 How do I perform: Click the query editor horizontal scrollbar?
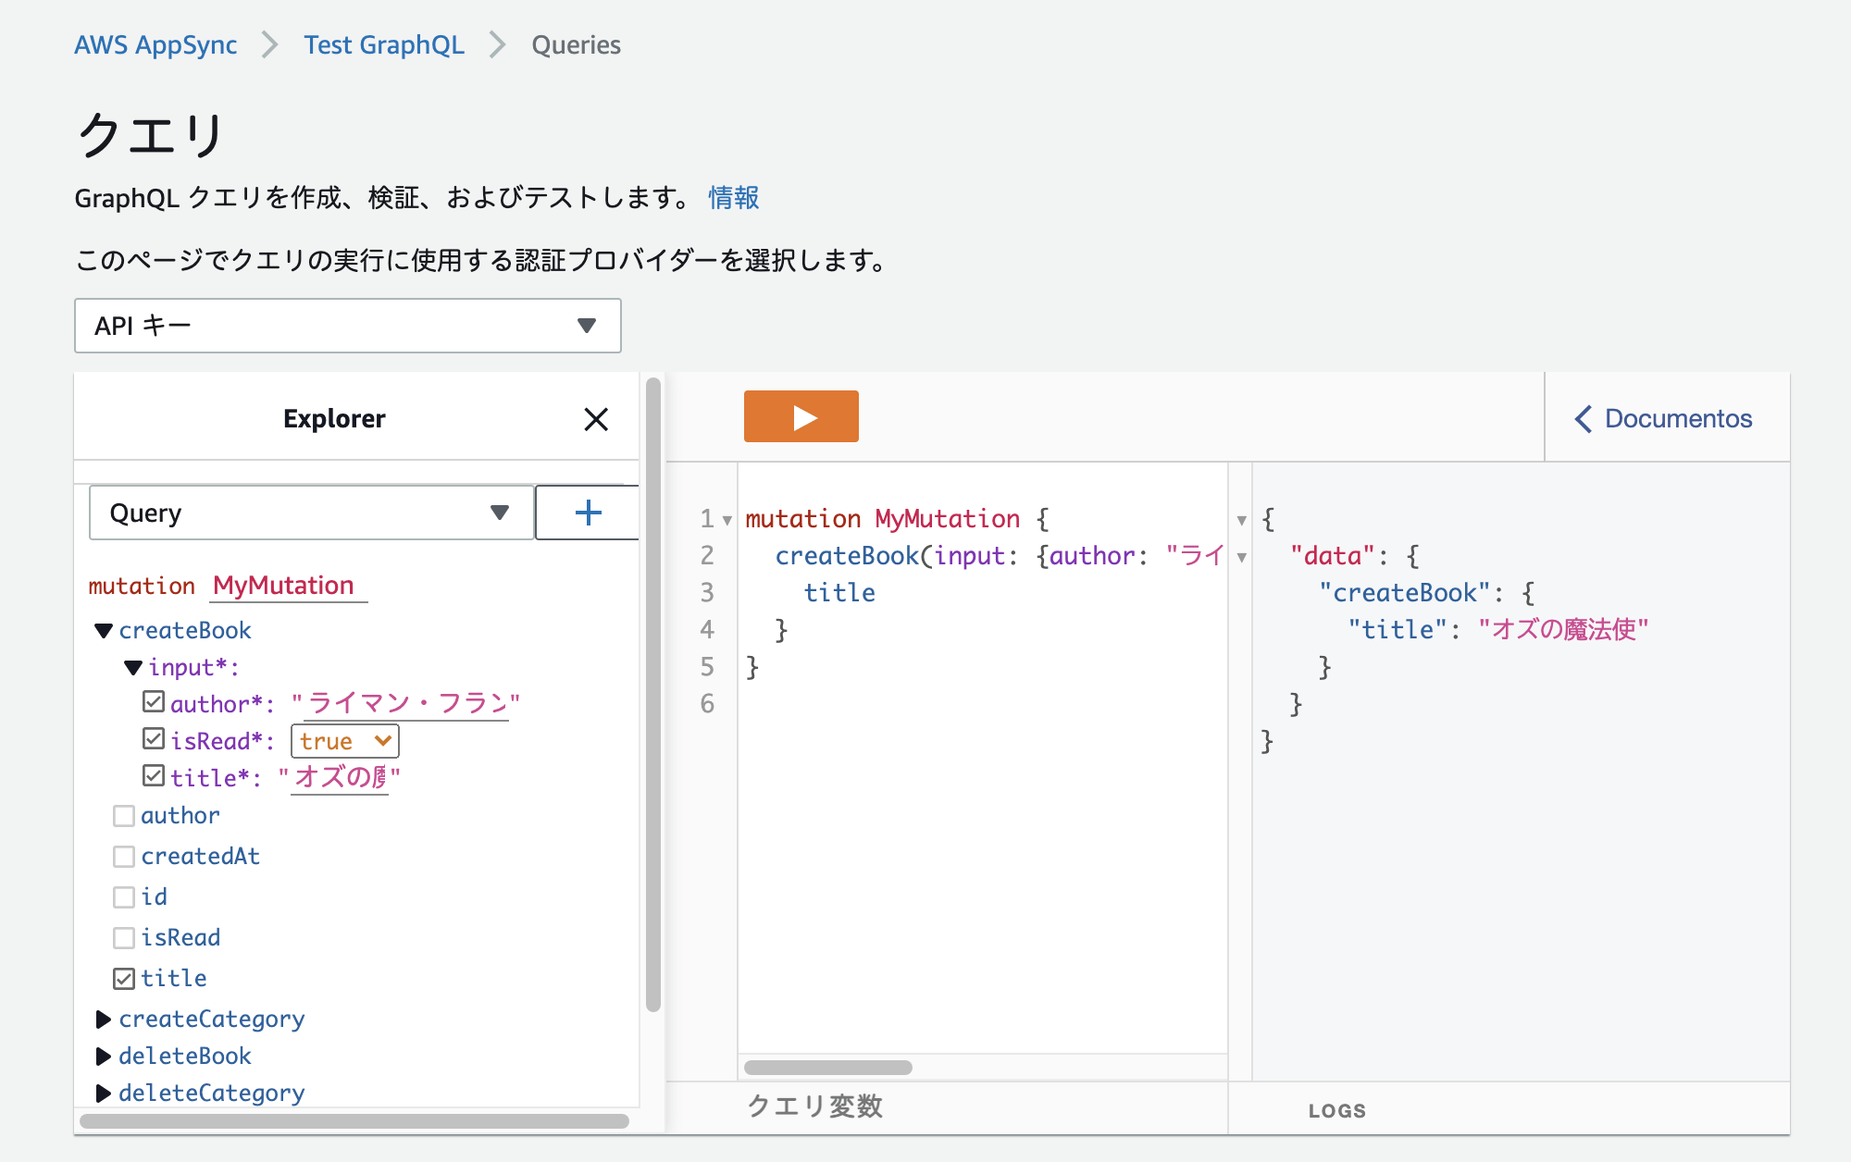pyautogui.click(x=828, y=1068)
